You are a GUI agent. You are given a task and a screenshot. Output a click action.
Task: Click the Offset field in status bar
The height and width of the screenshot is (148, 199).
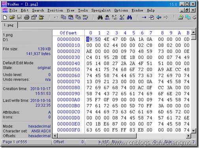coord(68,142)
